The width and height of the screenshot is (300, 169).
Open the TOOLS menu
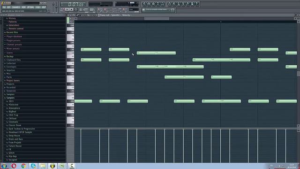click(x=38, y=8)
